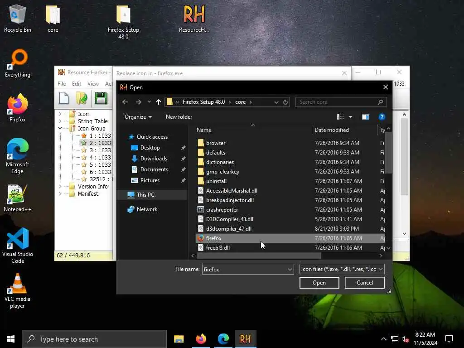Open the notification center icon
The height and width of the screenshot is (348, 464).
(449, 339)
